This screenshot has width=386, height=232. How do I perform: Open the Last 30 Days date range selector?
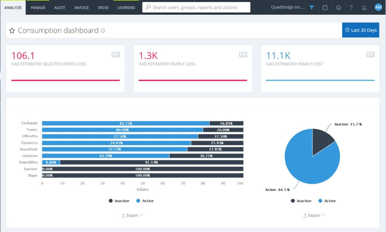coord(360,30)
